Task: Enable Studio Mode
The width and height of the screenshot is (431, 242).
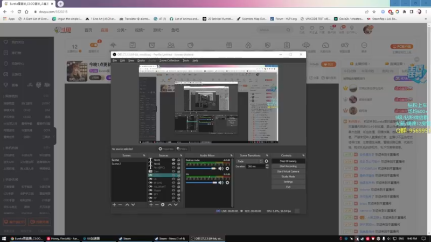Action: point(288,177)
